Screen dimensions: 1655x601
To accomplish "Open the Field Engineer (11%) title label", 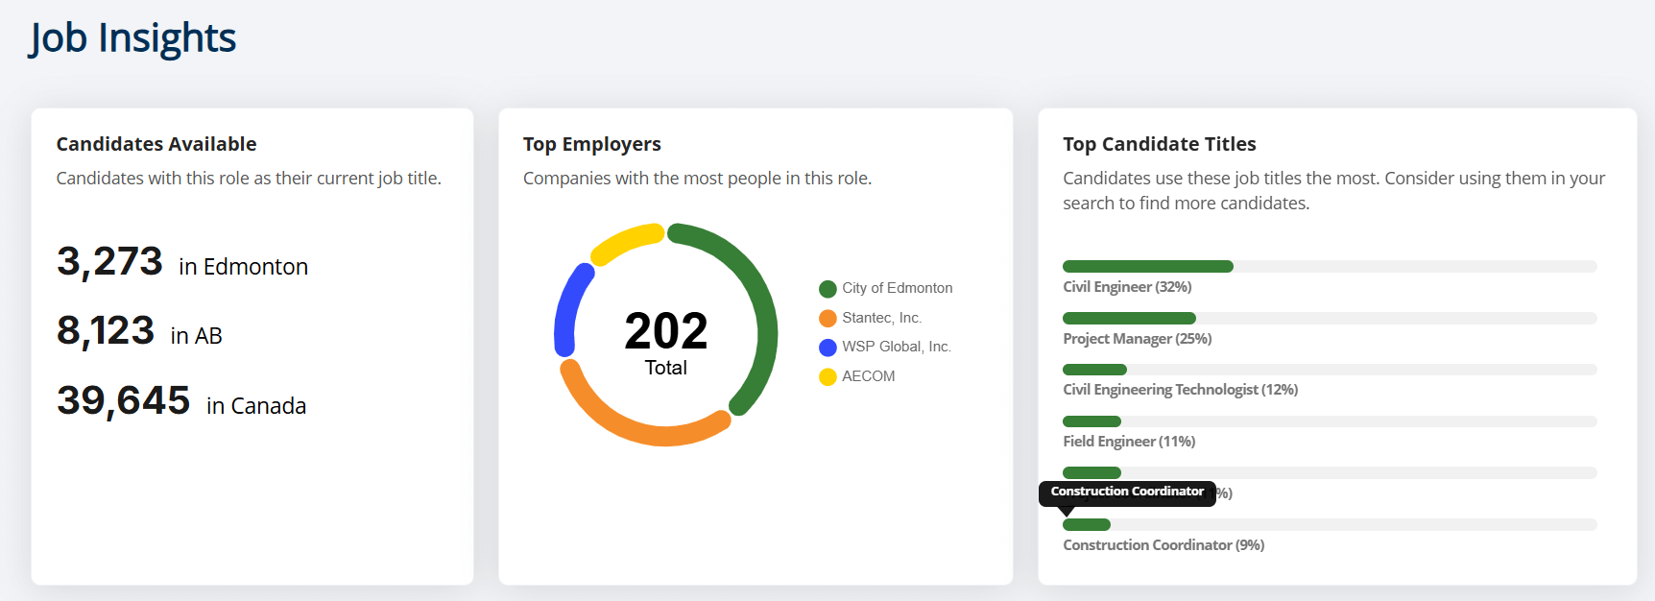I will tap(1129, 442).
